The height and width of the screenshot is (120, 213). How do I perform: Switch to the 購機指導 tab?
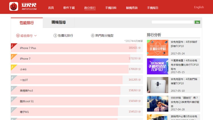(59, 22)
